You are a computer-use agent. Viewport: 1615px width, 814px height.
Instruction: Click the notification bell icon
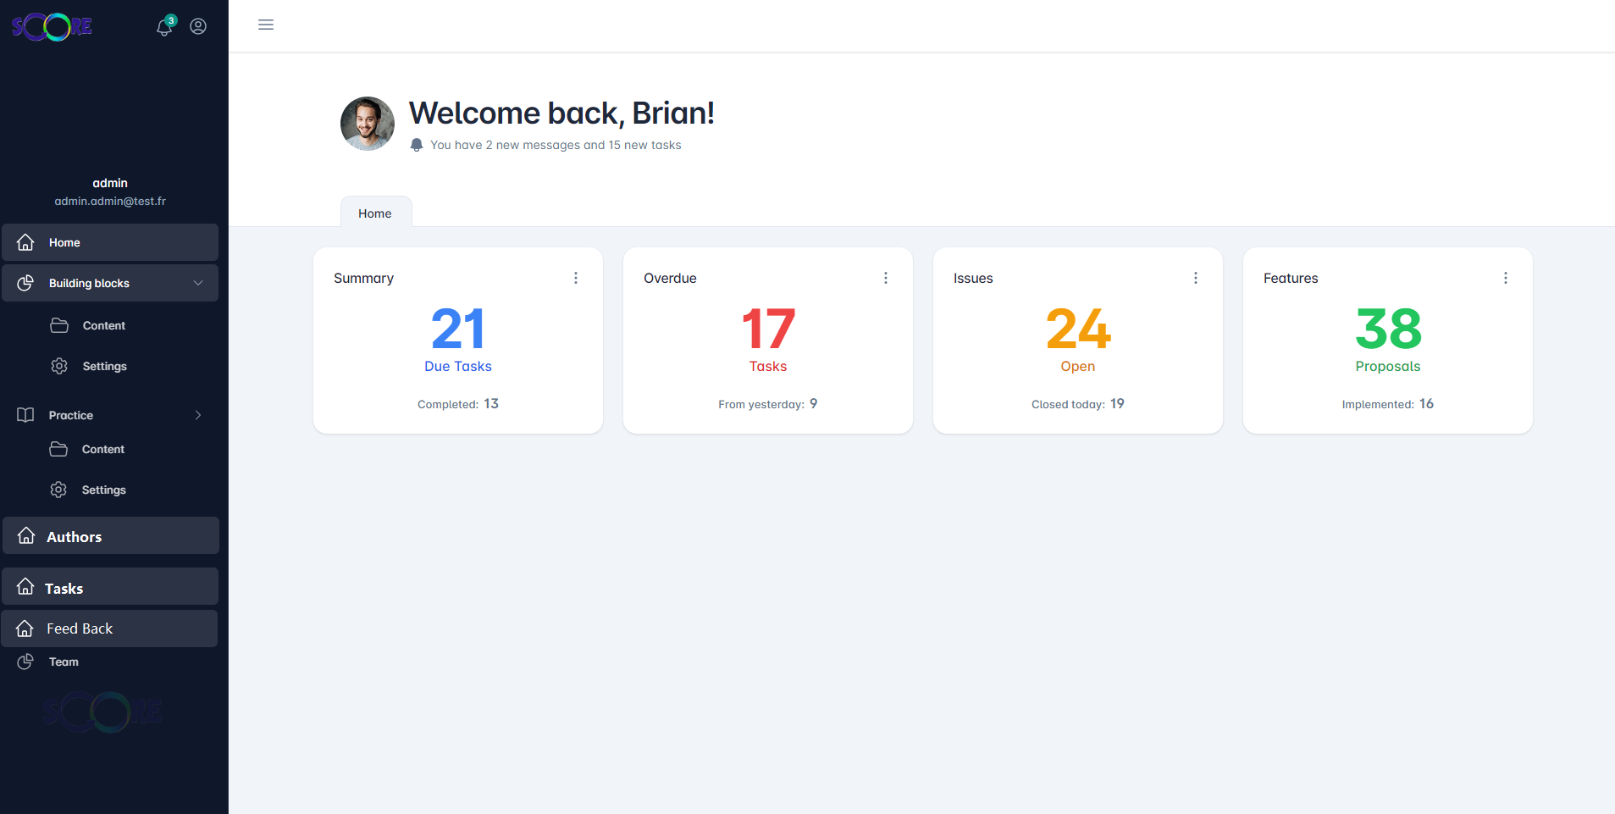(x=164, y=27)
